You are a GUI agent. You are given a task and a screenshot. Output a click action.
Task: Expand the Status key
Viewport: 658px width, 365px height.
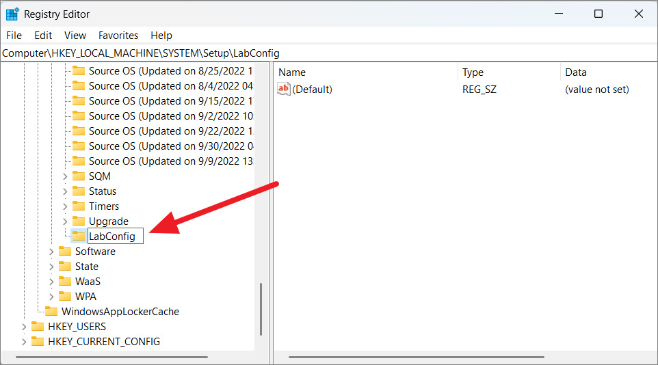click(65, 192)
